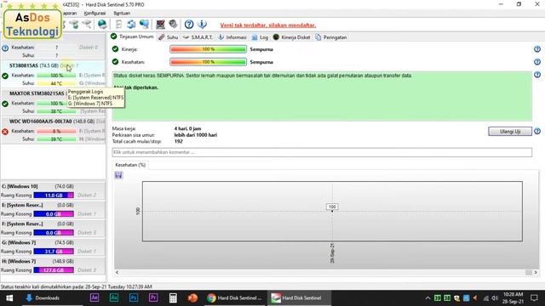Screen dimensions: 545x306
Task: Click the refresh arrows icon in the toolbar
Action: coord(131,24)
